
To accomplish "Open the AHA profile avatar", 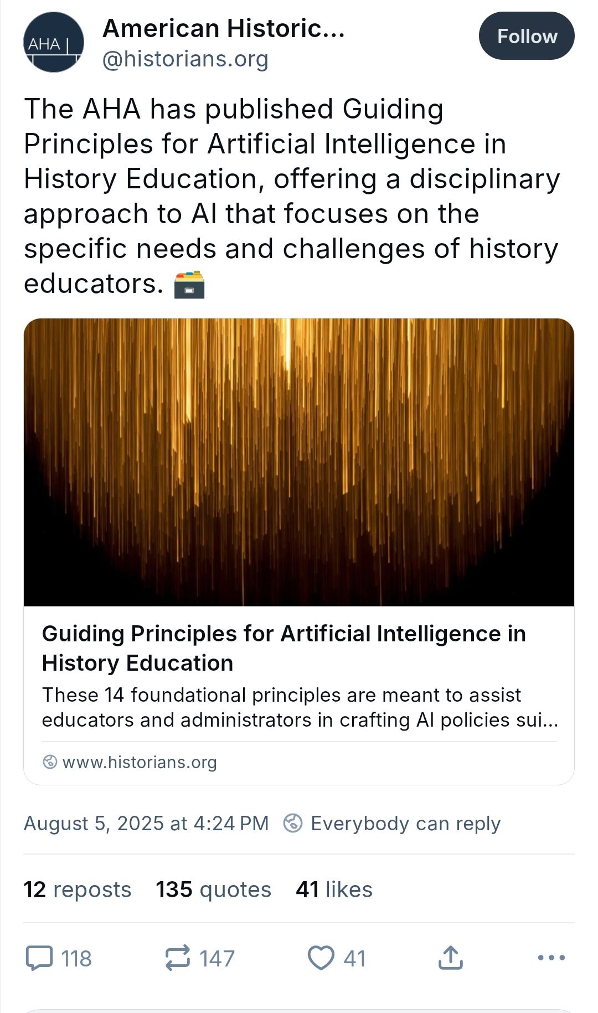I will coord(53,43).
